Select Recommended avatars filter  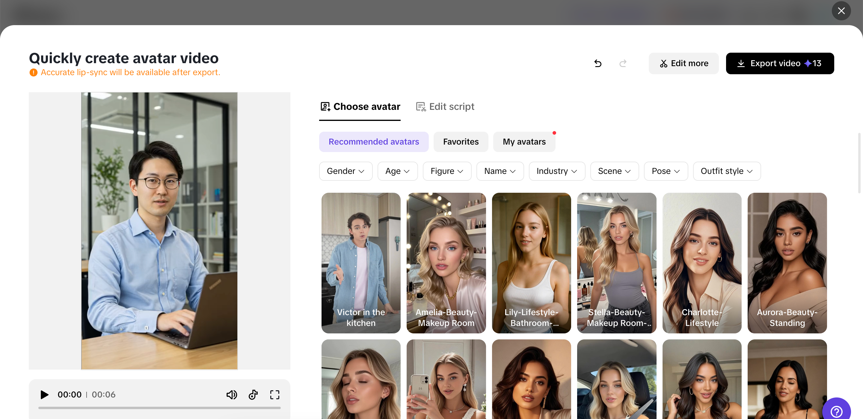374,142
